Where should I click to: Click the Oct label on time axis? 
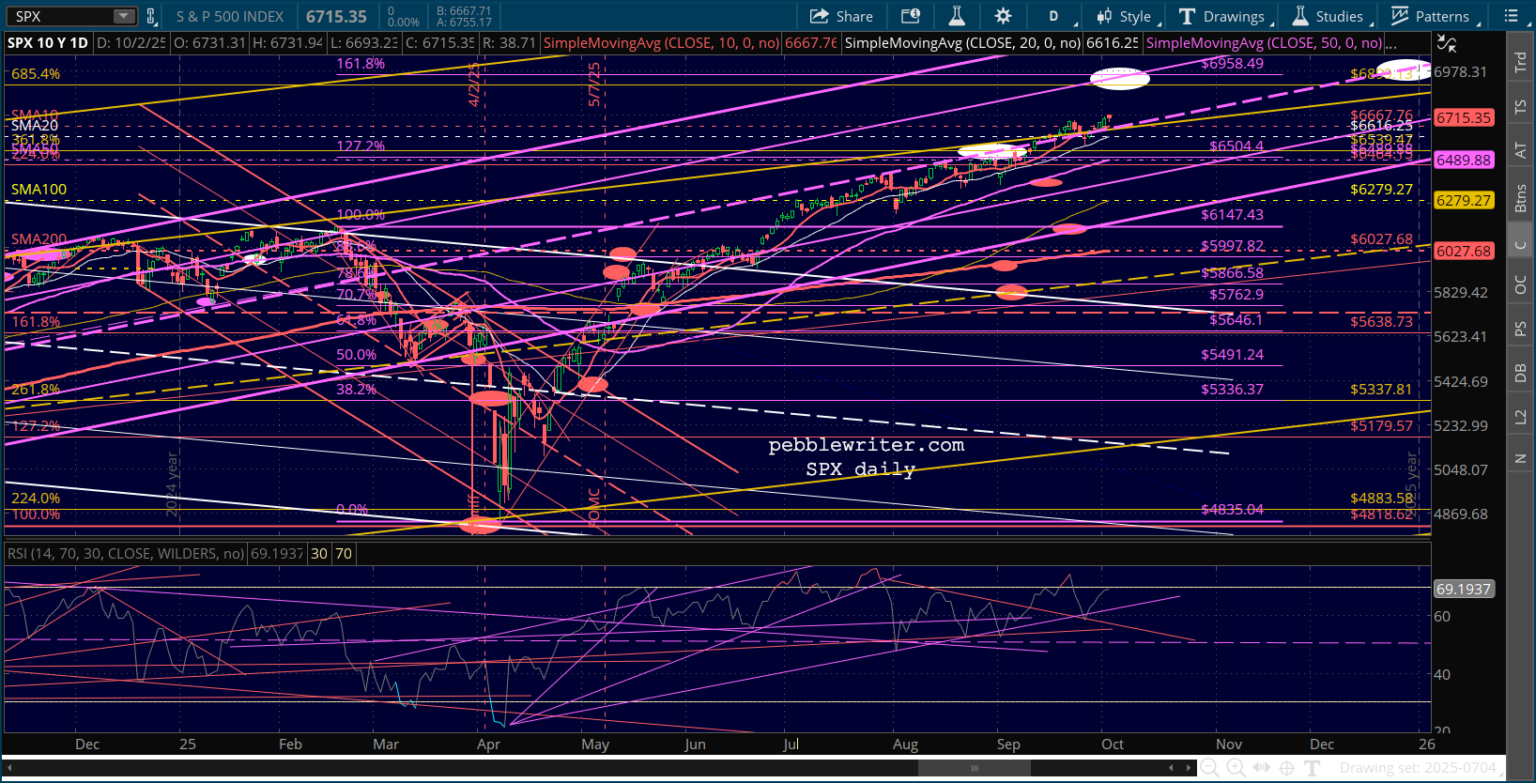1113,745
